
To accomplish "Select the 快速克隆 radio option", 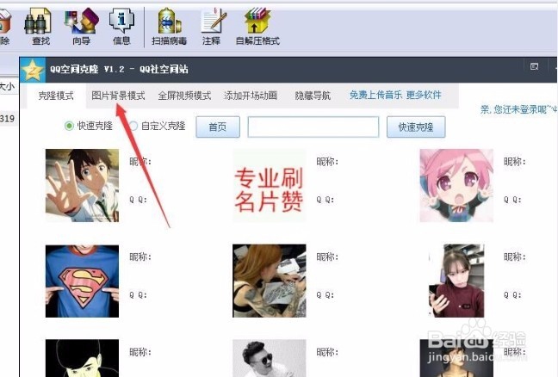I will click(x=89, y=126).
